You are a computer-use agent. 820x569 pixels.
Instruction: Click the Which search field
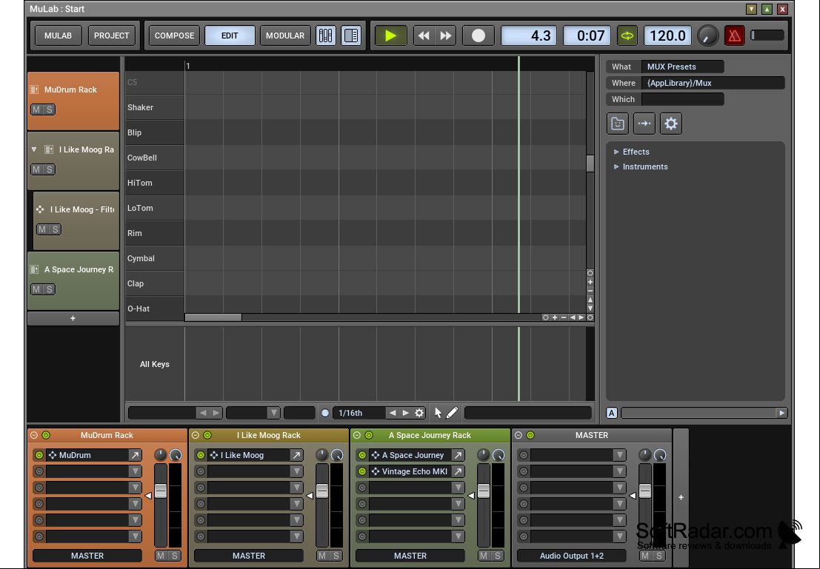[682, 99]
